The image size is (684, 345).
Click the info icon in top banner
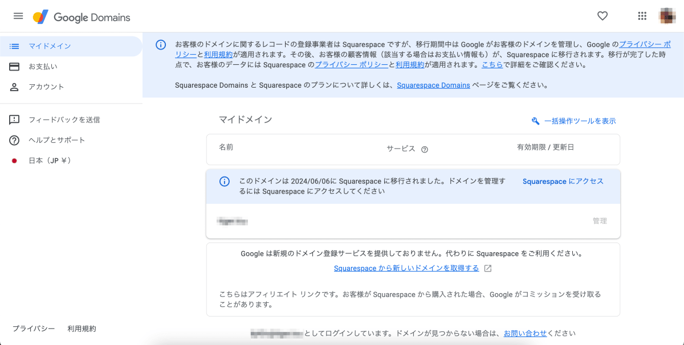(161, 44)
